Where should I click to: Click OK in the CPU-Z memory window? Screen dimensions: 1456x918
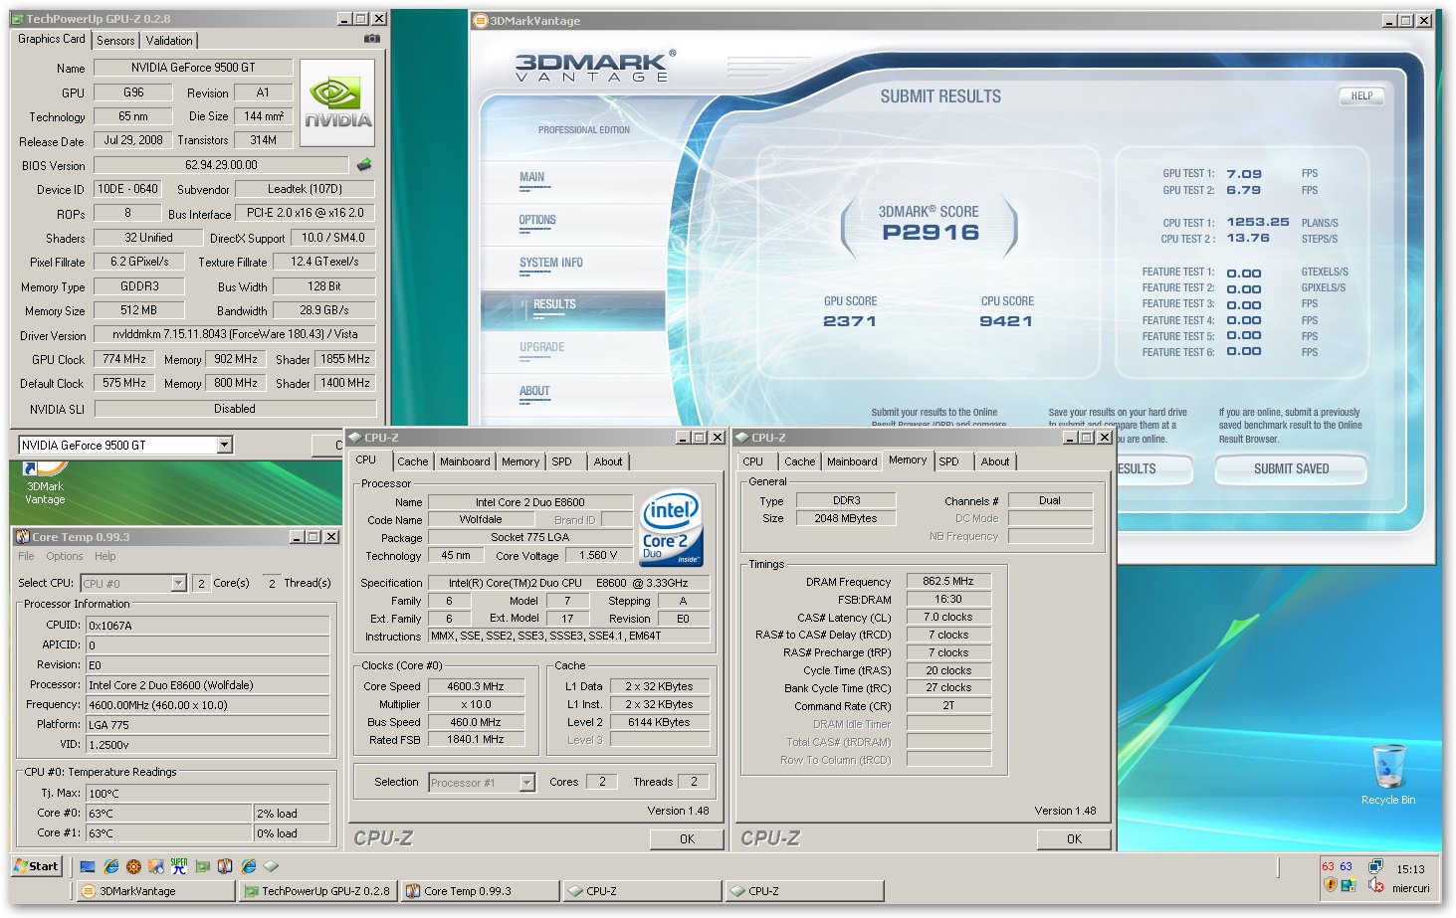[x=1074, y=838]
